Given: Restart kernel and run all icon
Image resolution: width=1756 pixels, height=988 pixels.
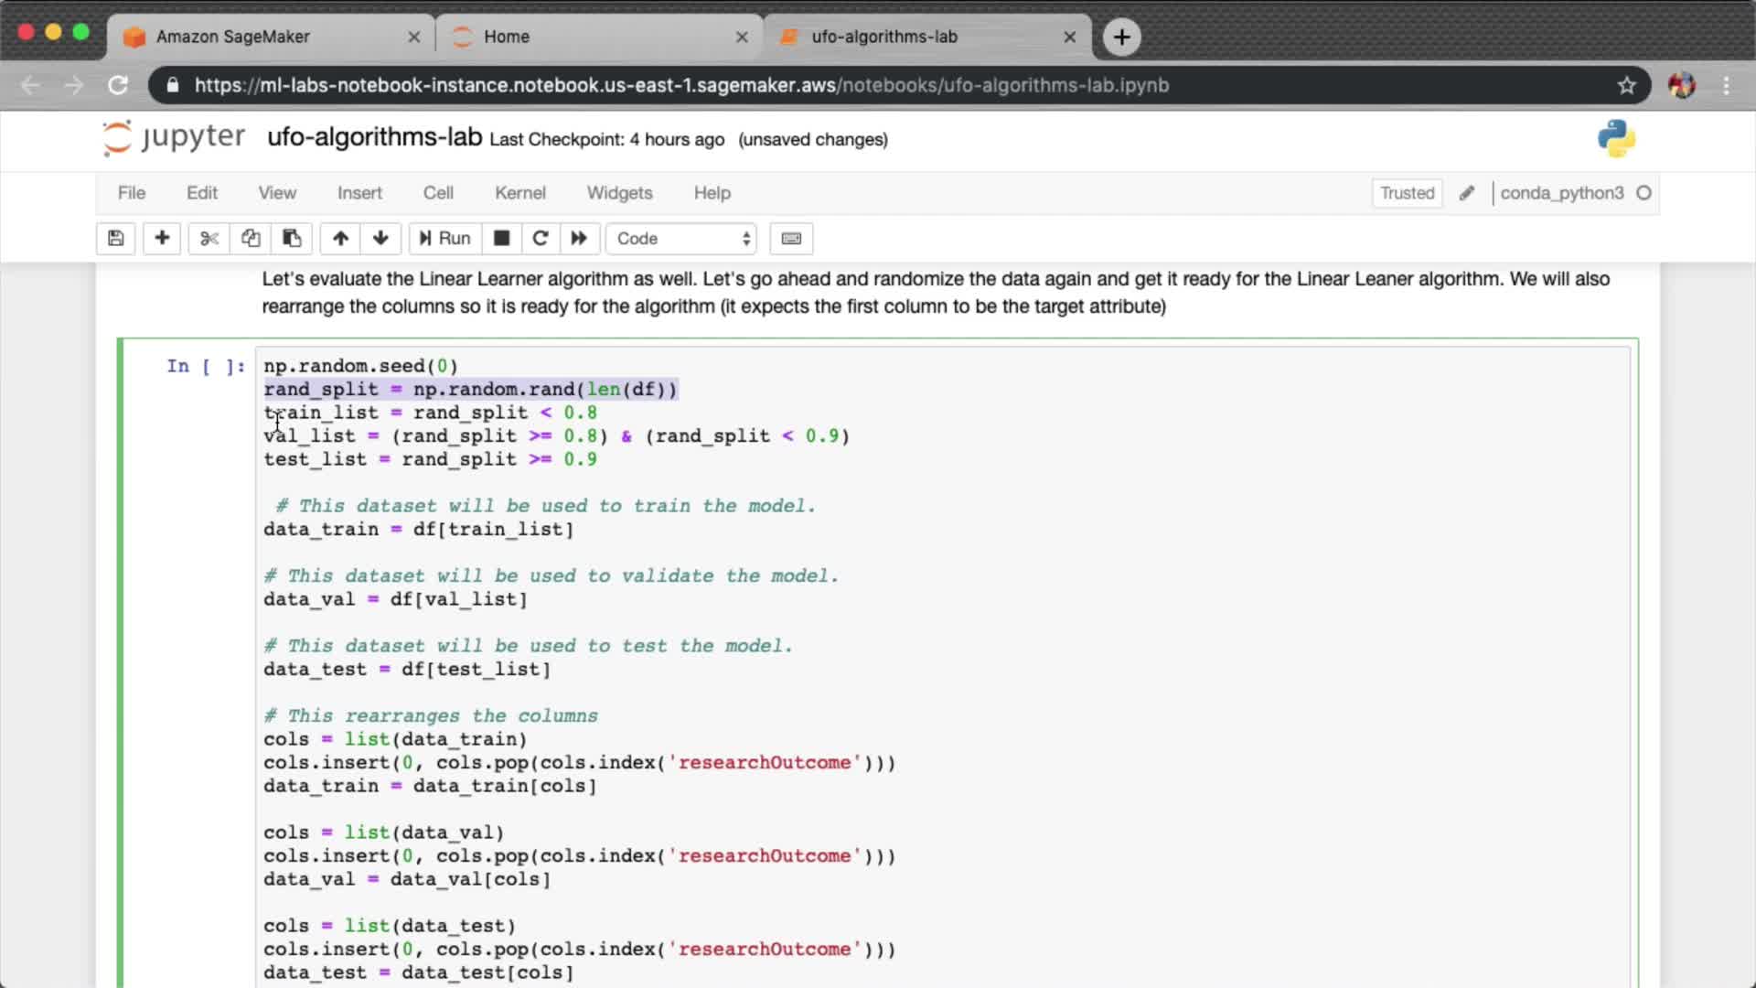Looking at the screenshot, I should tap(579, 239).
